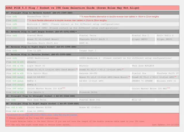
Task: Click the blue screw holes footnote link
Action: (x=42, y=115)
